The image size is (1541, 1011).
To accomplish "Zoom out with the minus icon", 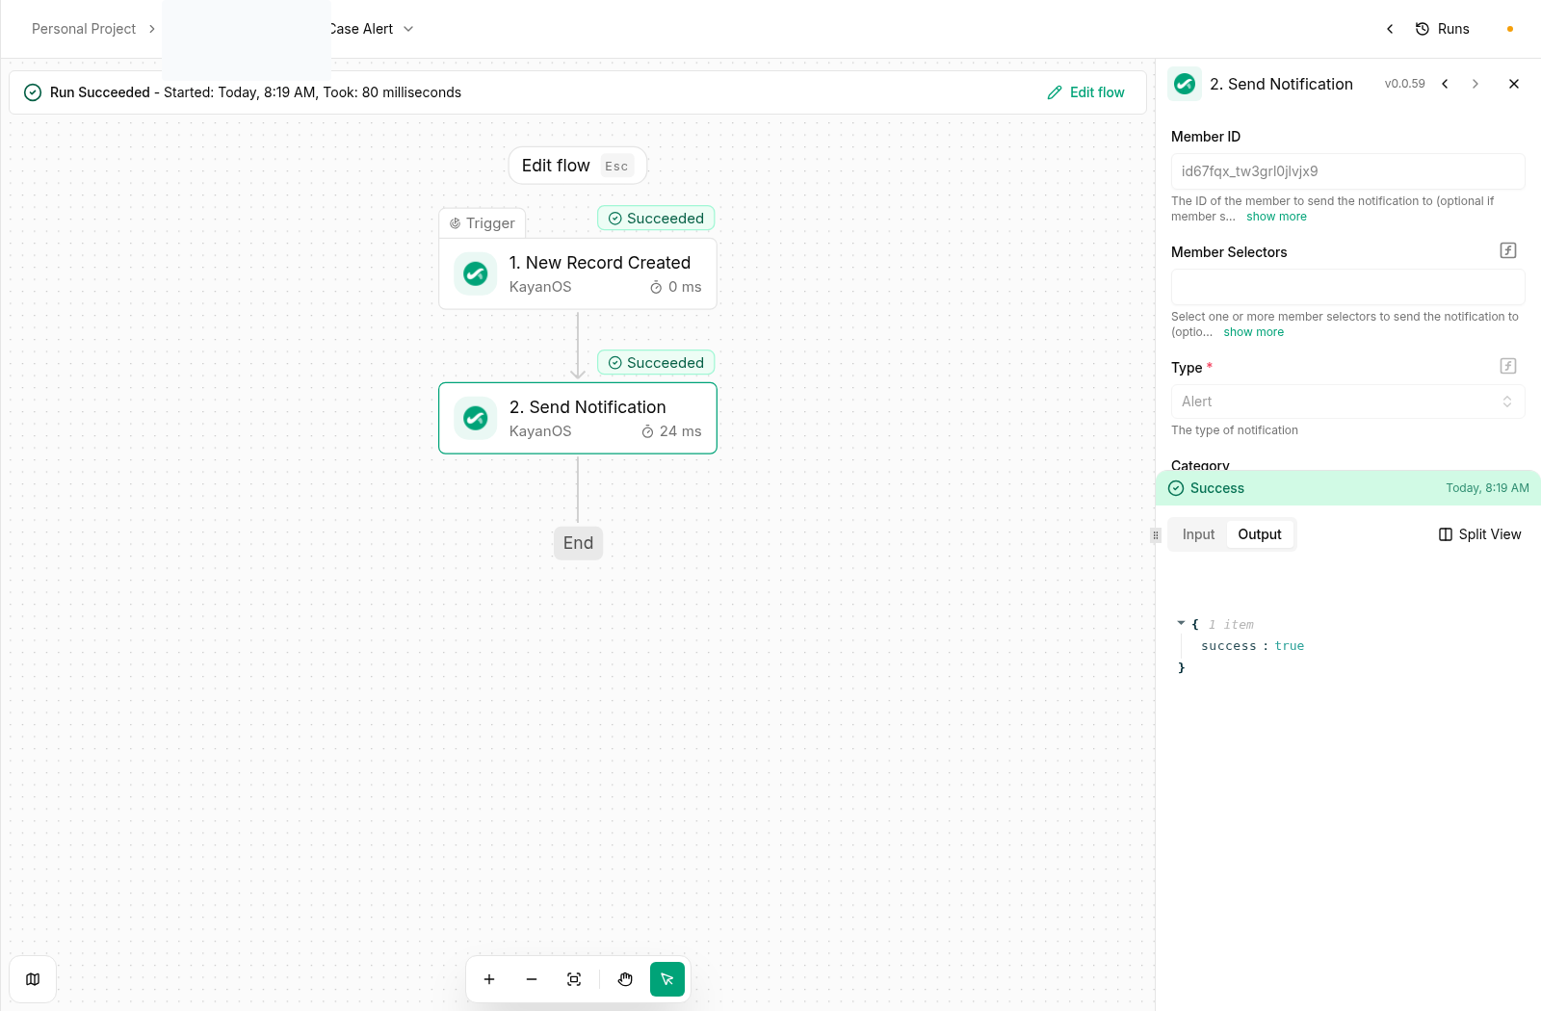I will click(532, 979).
